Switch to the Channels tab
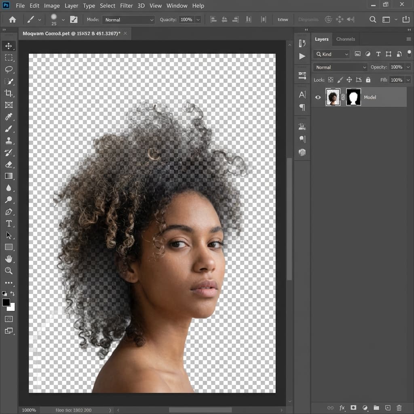 pyautogui.click(x=346, y=39)
